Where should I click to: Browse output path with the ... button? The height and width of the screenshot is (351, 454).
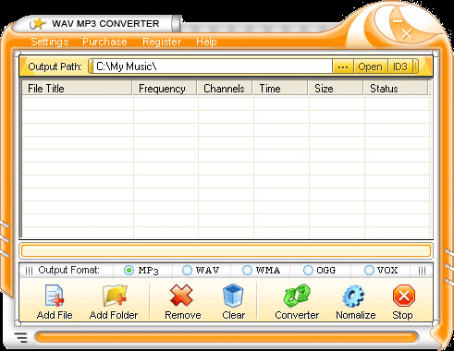pyautogui.click(x=343, y=67)
